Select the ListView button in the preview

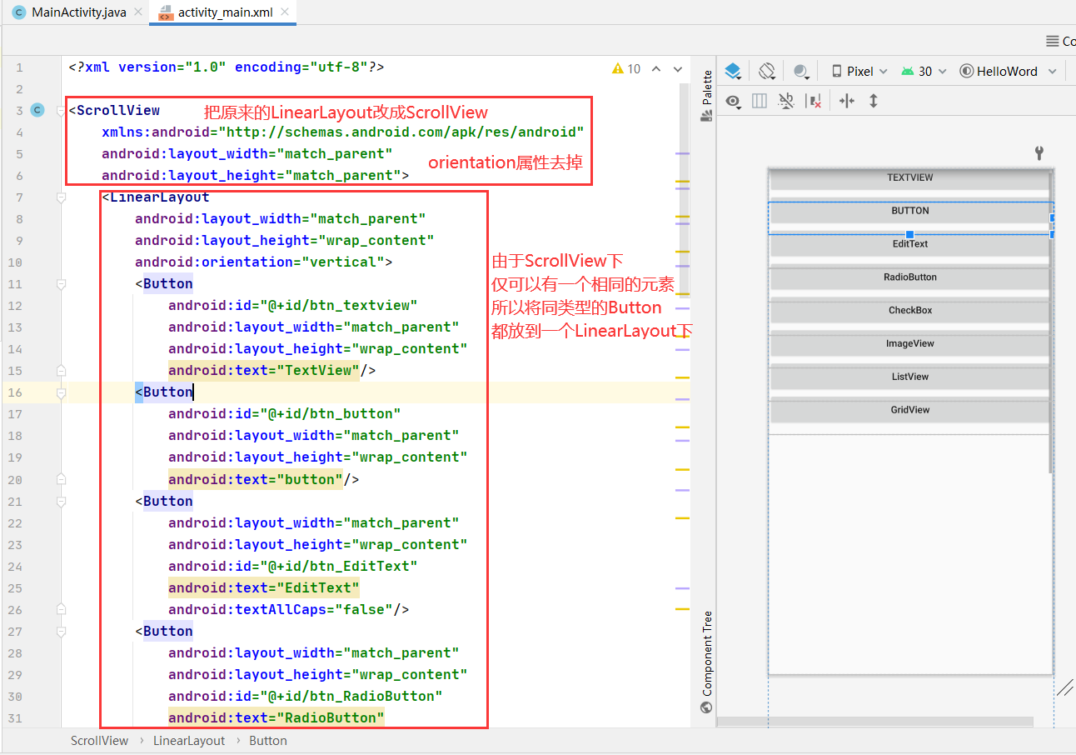pos(909,378)
